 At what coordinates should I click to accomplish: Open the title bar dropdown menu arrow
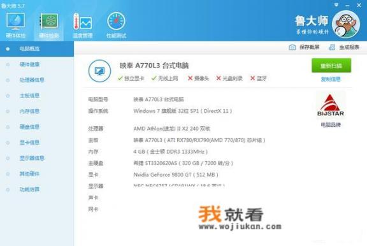336,5
